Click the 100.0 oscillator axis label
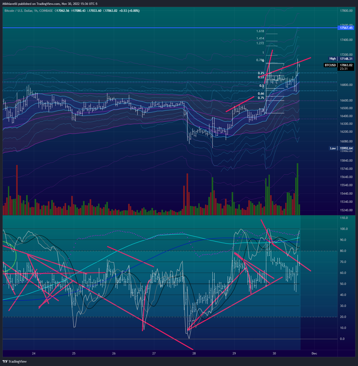 [344, 229]
